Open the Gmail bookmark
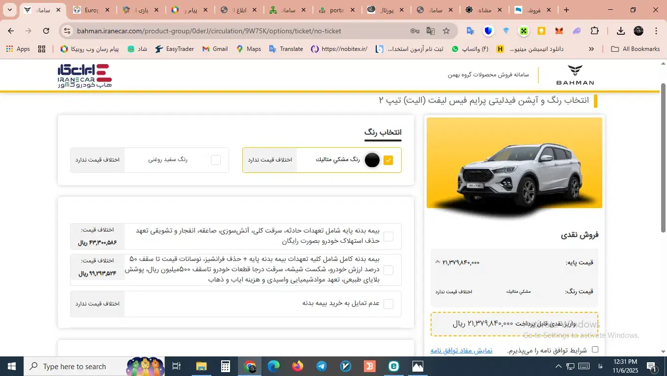The image size is (667, 376). pos(214,49)
